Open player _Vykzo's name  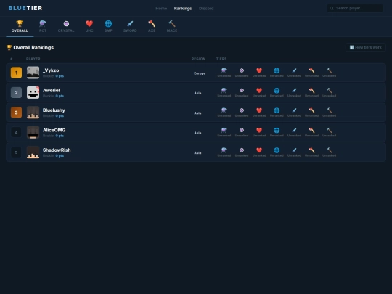pos(51,70)
